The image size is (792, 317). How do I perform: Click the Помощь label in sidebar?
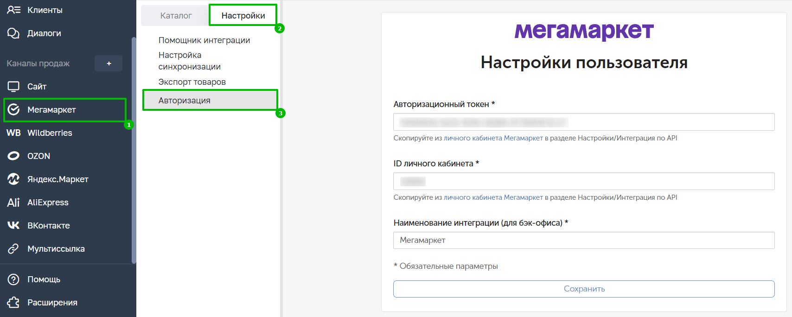(x=44, y=279)
